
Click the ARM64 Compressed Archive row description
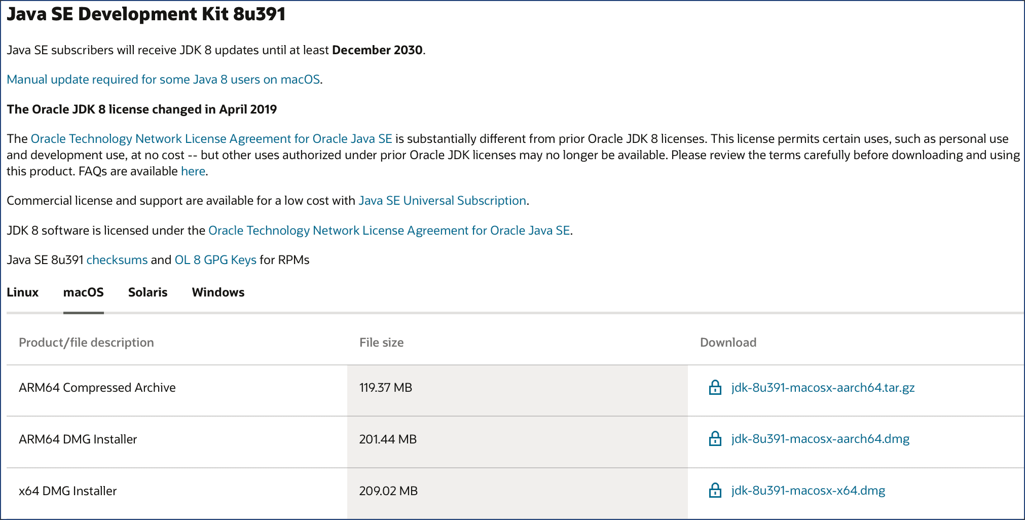coord(97,388)
